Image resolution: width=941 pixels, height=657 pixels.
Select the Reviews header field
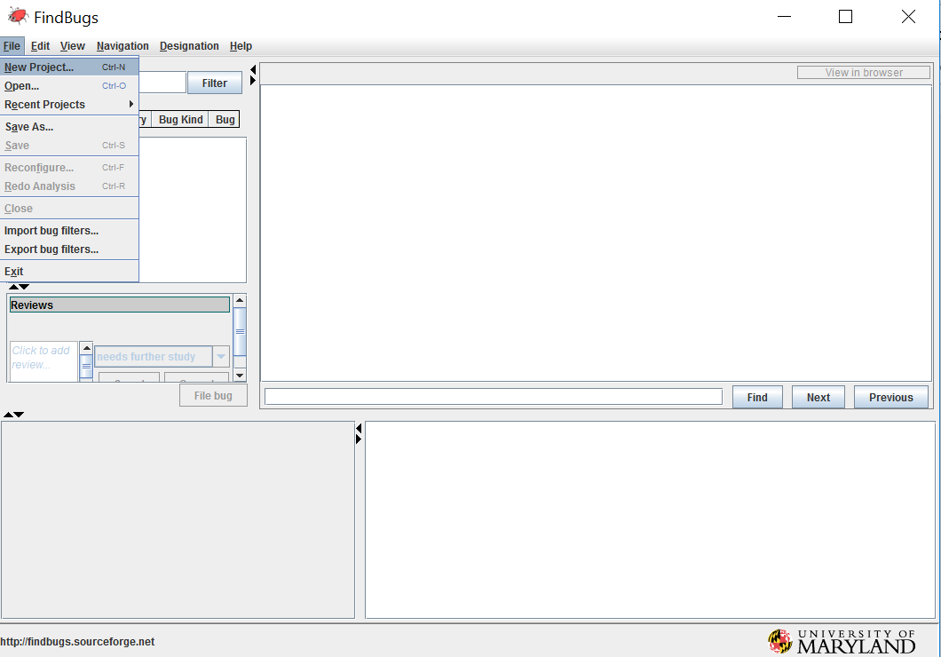pos(120,305)
